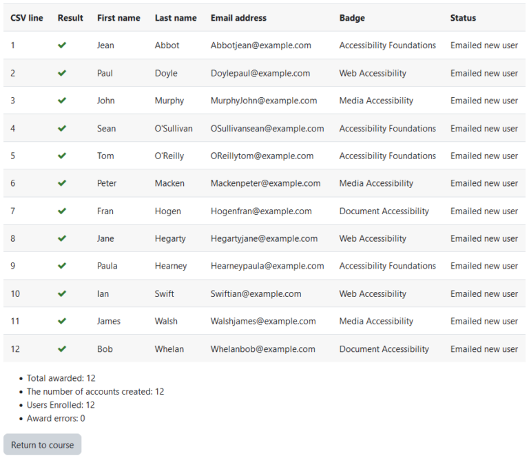Click Document Accessibility badge for Fran Hogen

click(384, 211)
